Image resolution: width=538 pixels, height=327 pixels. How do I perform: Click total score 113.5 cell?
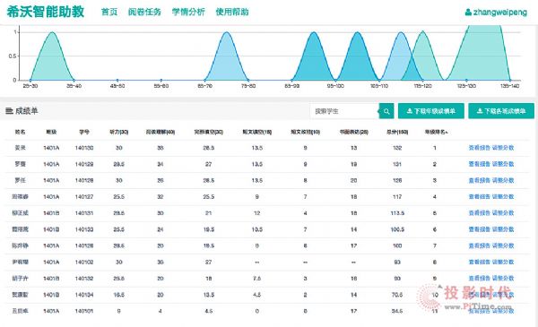click(x=397, y=213)
